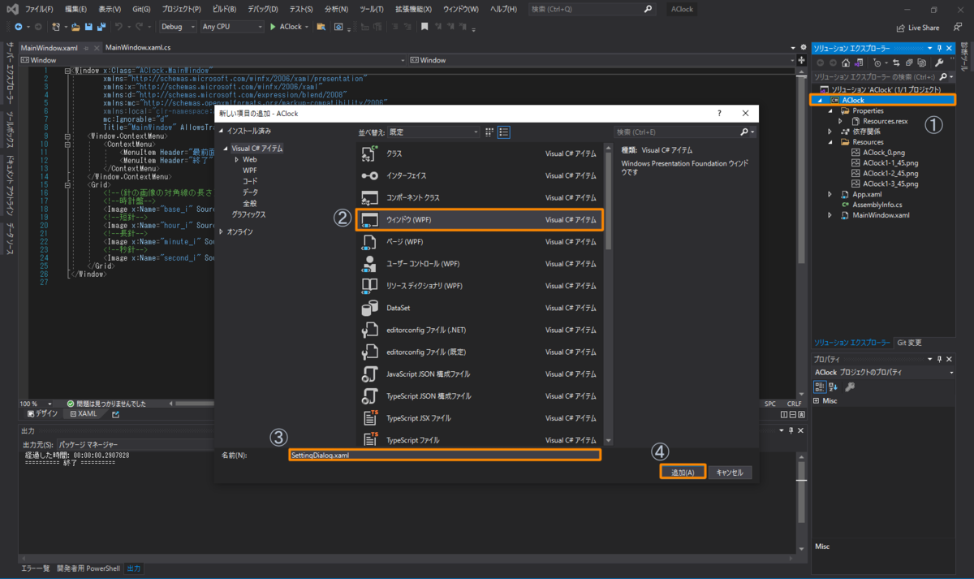Expand the 依存関係 node
The width and height of the screenshot is (974, 579).
coord(830,132)
